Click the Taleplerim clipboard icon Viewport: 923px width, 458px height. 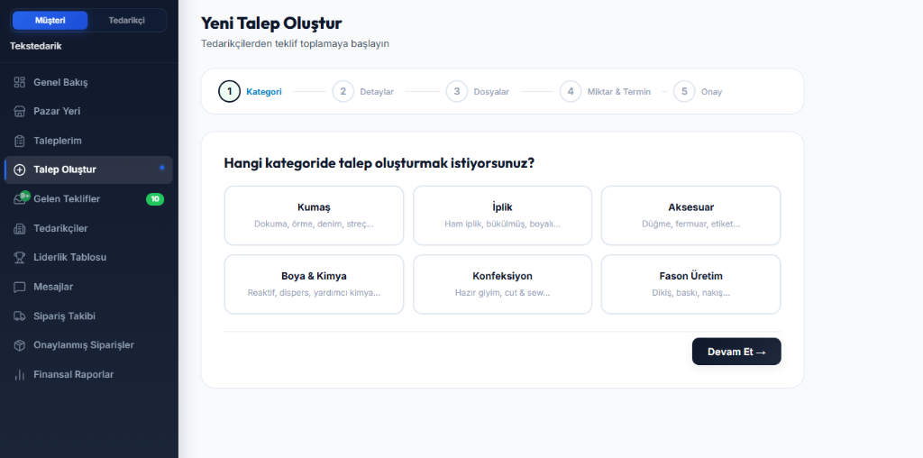[x=20, y=141]
